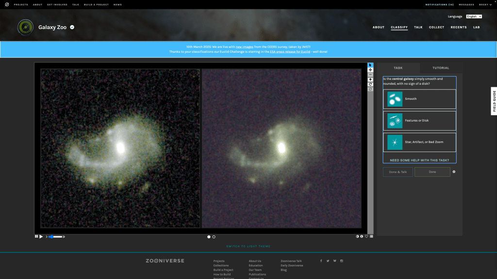This screenshot has width=497, height=279.
Task: Open the Language dropdown
Action: point(474,16)
